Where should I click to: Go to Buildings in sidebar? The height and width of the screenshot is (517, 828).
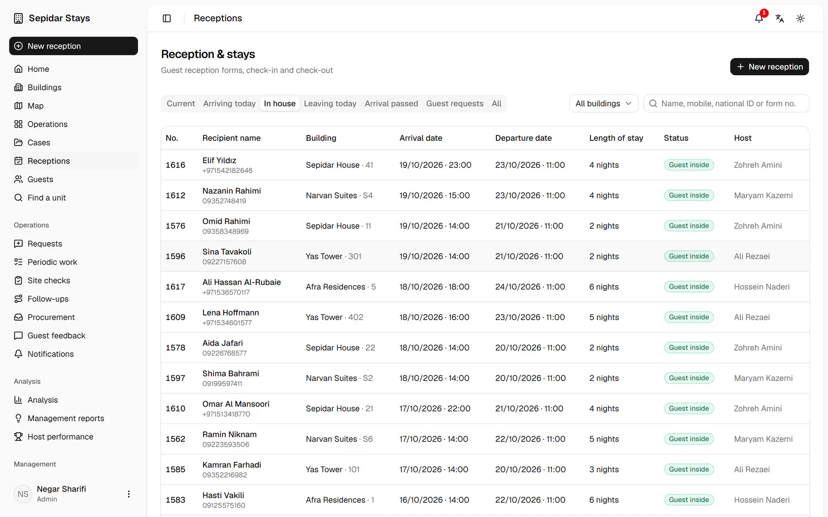73,87
